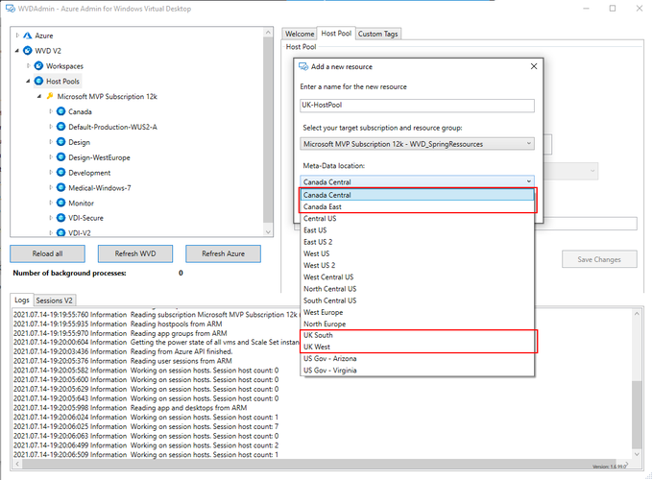The image size is (653, 480).
Task: Select Canada Central in location list
Action: coord(418,195)
